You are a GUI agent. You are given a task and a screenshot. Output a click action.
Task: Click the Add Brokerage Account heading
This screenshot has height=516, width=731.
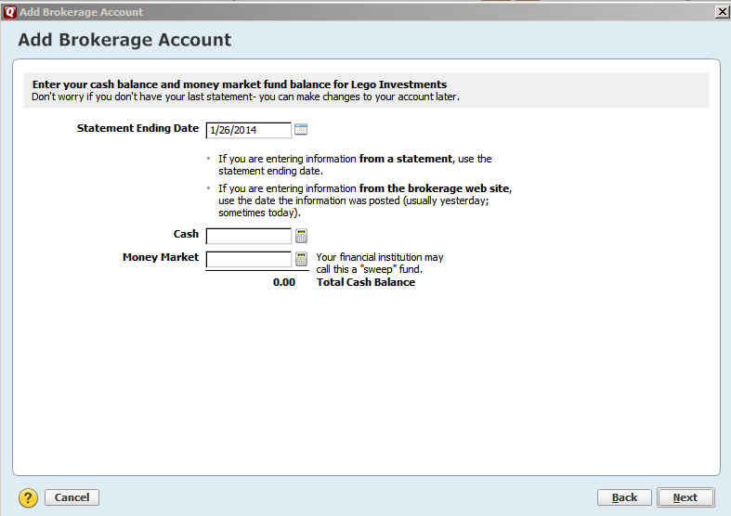click(124, 40)
